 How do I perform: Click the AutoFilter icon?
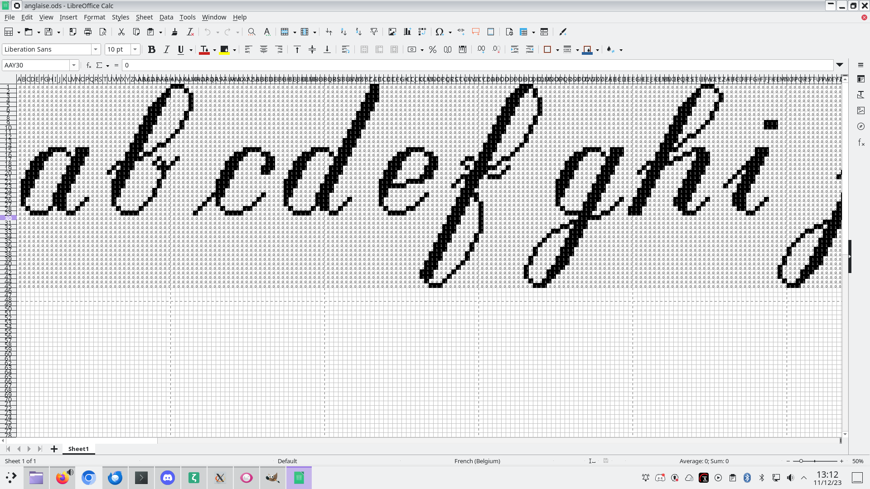pos(374,32)
